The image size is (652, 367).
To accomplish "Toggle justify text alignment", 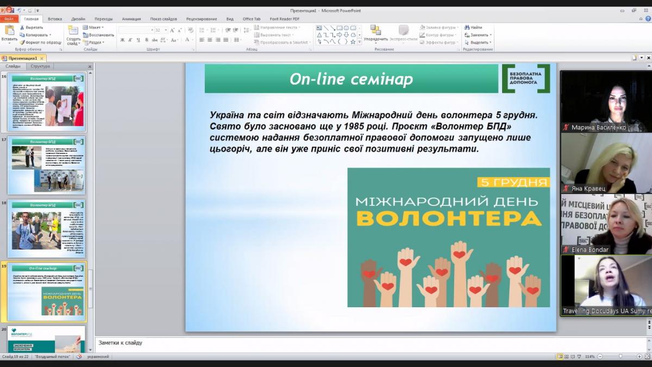I will tap(226, 40).
